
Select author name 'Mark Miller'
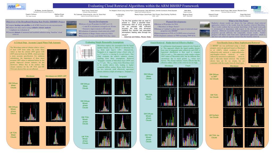coord(187,11)
